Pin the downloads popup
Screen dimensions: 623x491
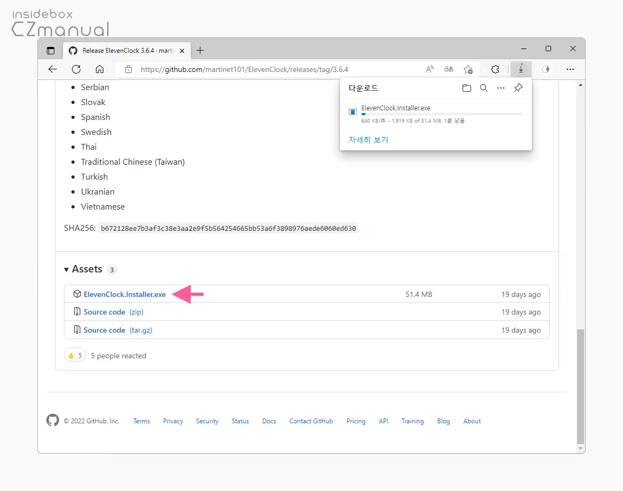tap(518, 88)
